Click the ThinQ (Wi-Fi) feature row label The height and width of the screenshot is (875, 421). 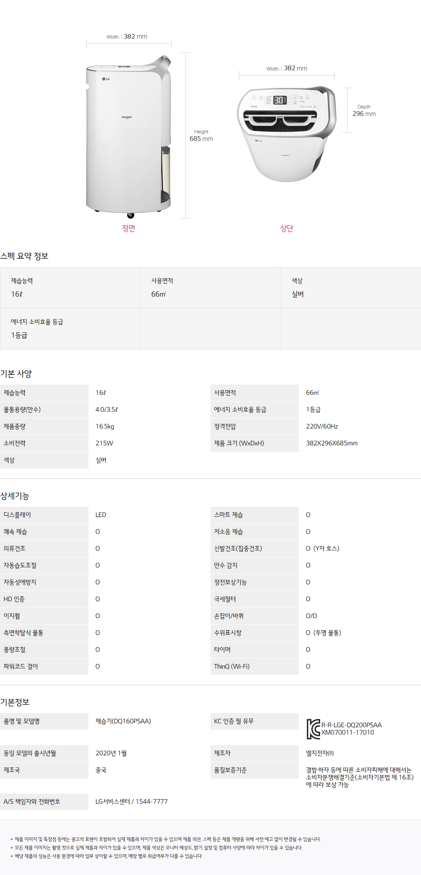pos(232,666)
